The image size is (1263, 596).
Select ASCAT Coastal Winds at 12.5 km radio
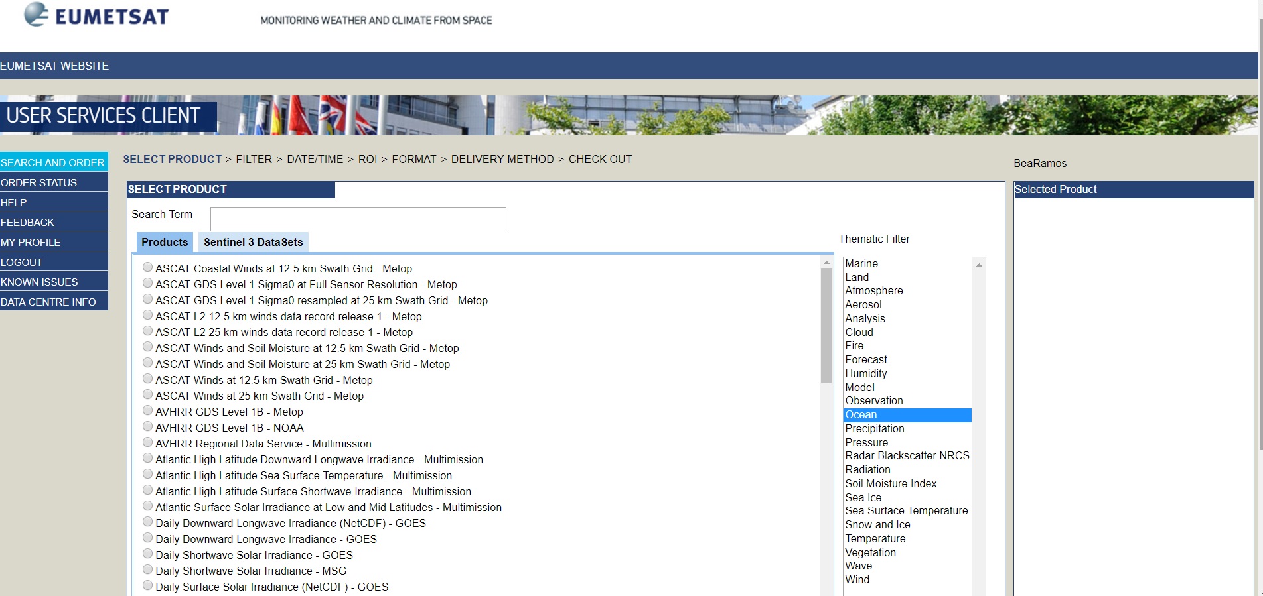[x=147, y=268]
